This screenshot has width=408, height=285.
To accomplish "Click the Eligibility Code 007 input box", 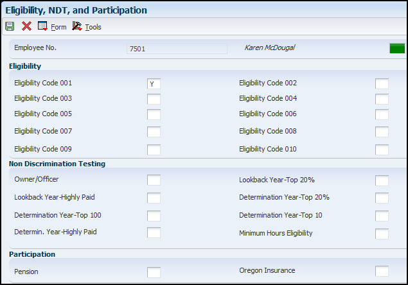I will pos(154,132).
